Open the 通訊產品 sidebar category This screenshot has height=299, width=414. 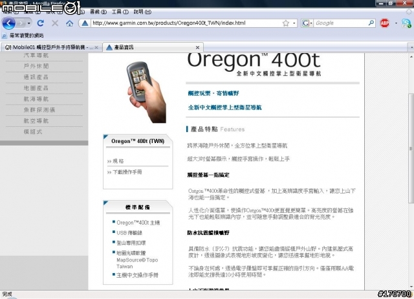36,77
